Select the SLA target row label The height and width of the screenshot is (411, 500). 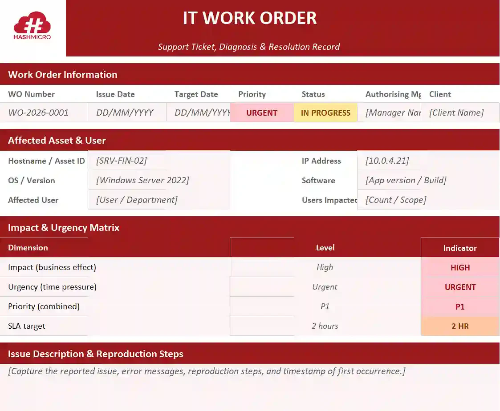click(26, 326)
